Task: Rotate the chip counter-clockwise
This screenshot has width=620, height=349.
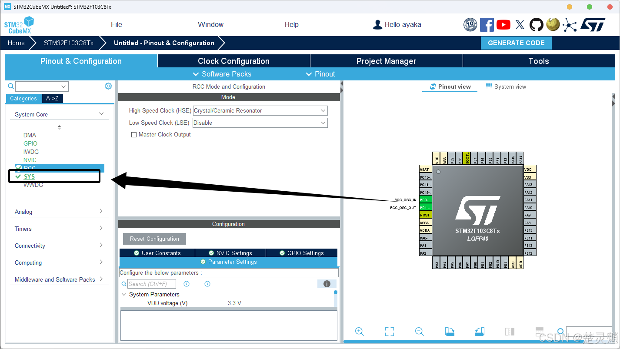Action: pyautogui.click(x=480, y=332)
